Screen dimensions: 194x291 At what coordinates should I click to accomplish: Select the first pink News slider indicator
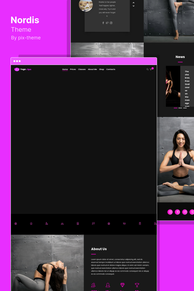click(176, 108)
